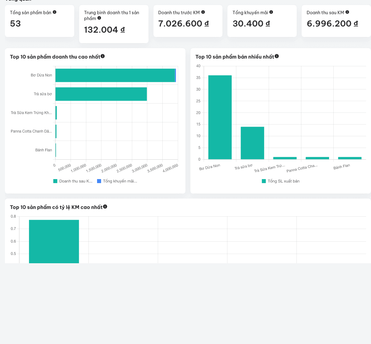Open info tooltip for Top 10 sản phẩm doanh thu cao nhất

pyautogui.click(x=103, y=56)
